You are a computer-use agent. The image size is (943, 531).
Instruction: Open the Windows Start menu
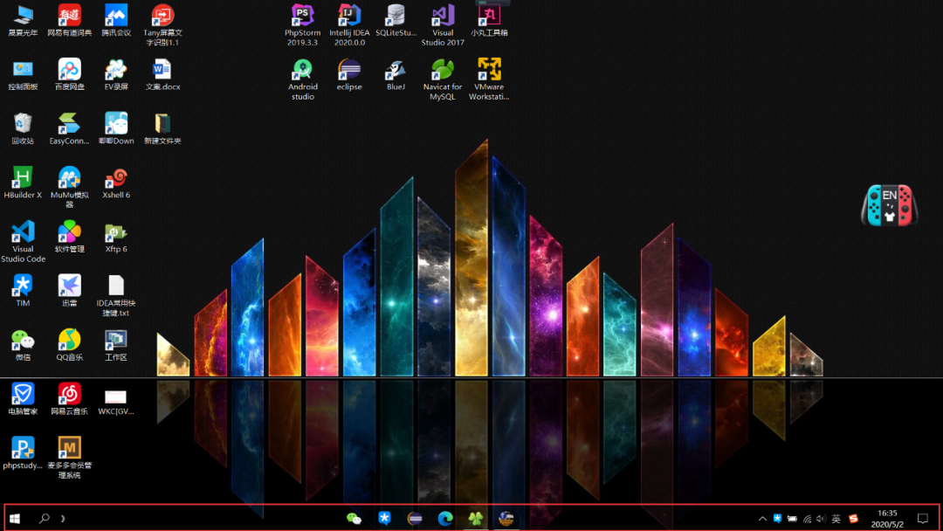click(x=16, y=519)
